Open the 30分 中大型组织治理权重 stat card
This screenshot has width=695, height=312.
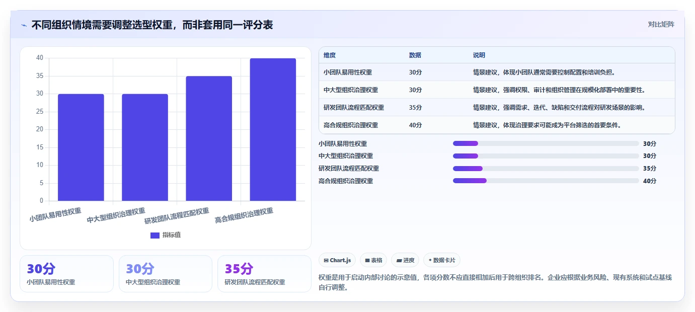coord(166,274)
